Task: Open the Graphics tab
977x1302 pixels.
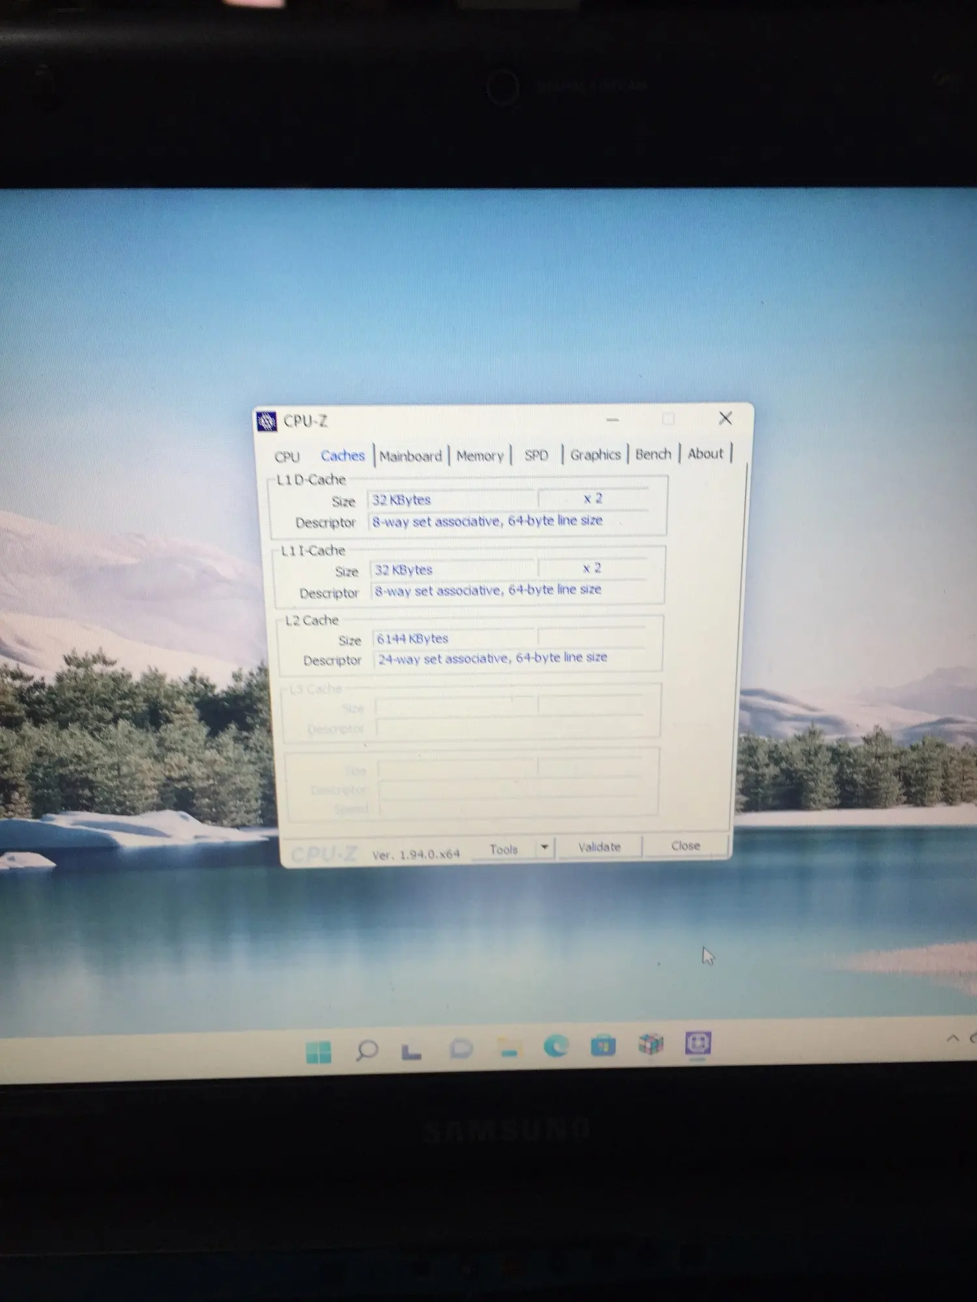Action: click(595, 454)
